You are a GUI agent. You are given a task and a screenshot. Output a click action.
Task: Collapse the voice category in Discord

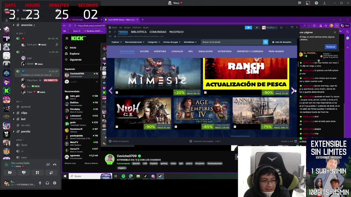tap(20, 140)
